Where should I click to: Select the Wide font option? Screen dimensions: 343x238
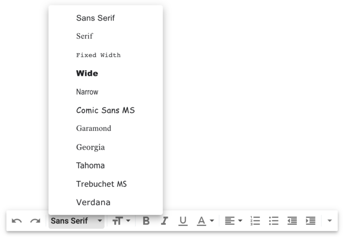87,73
